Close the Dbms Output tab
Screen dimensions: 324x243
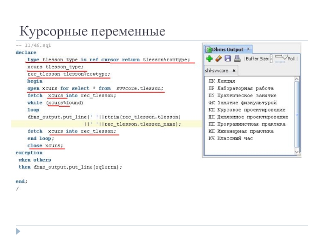[248, 49]
